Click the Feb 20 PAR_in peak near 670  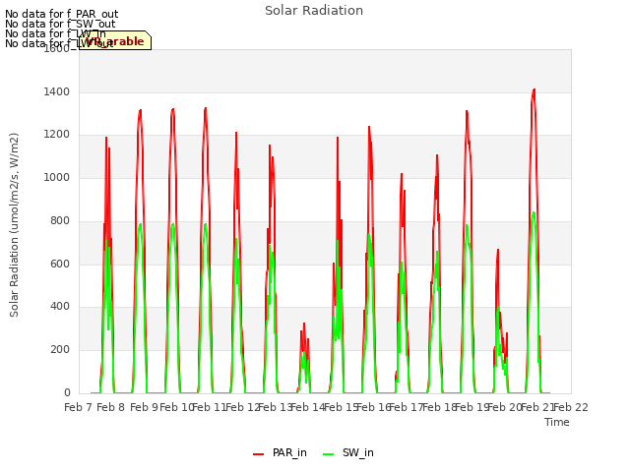click(x=498, y=250)
